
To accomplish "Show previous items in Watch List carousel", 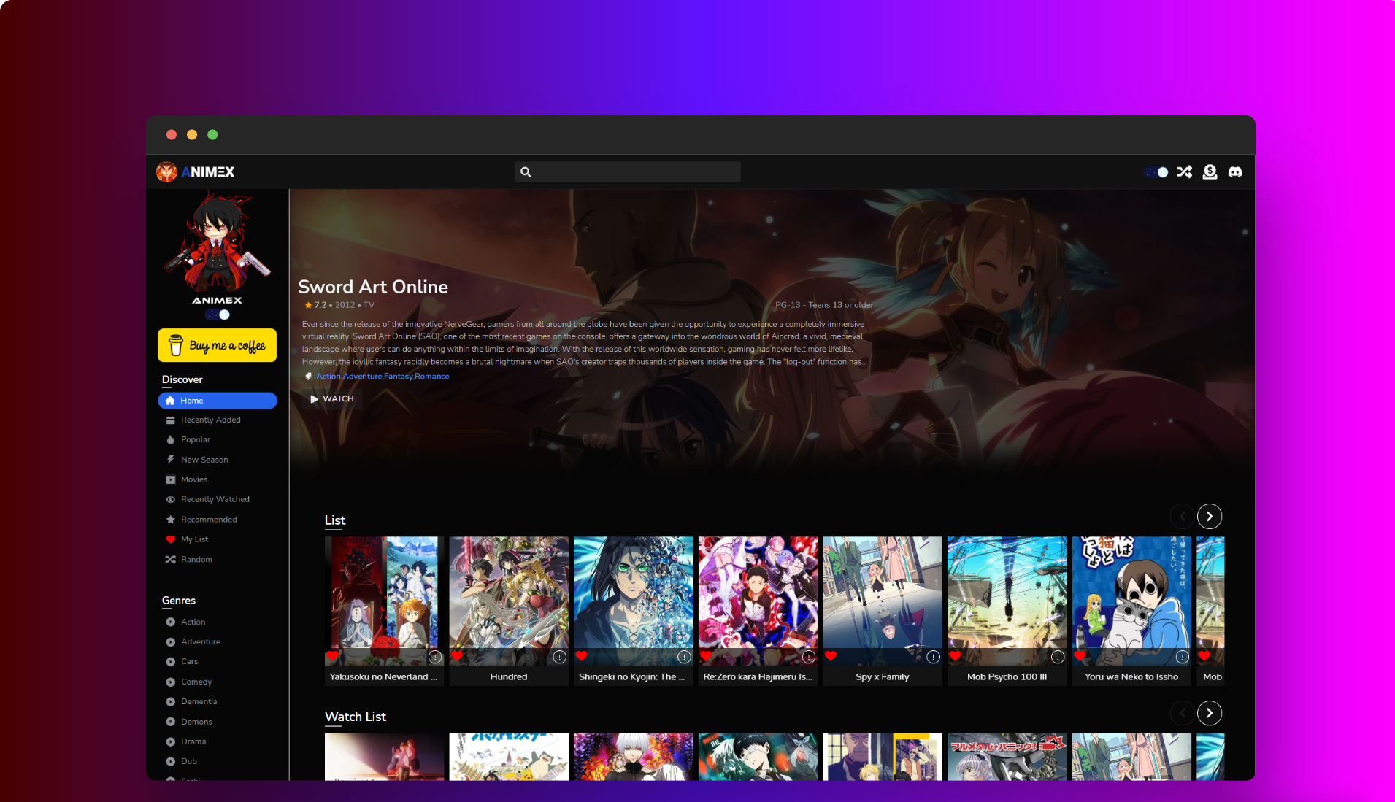I will tap(1182, 713).
